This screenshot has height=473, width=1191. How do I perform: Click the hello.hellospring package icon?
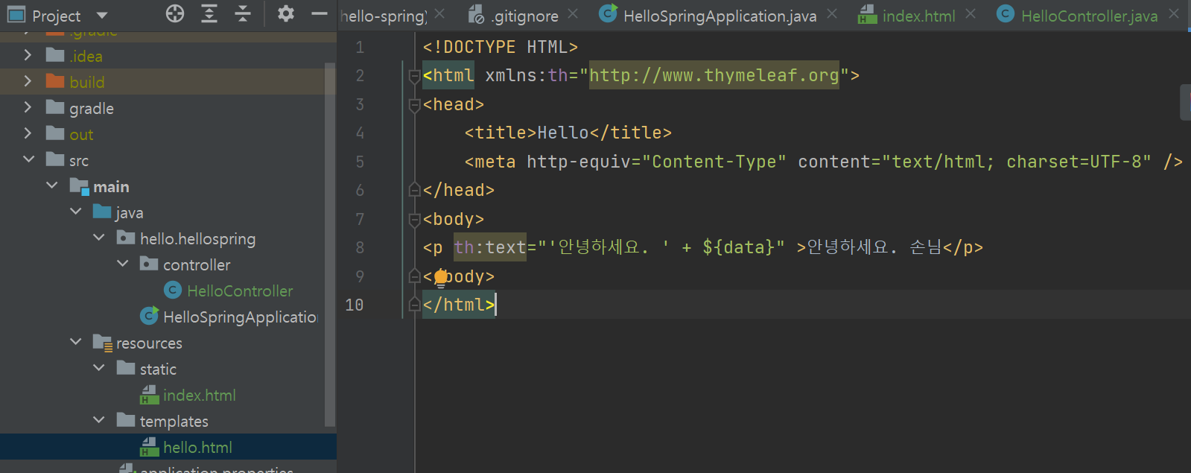point(126,238)
